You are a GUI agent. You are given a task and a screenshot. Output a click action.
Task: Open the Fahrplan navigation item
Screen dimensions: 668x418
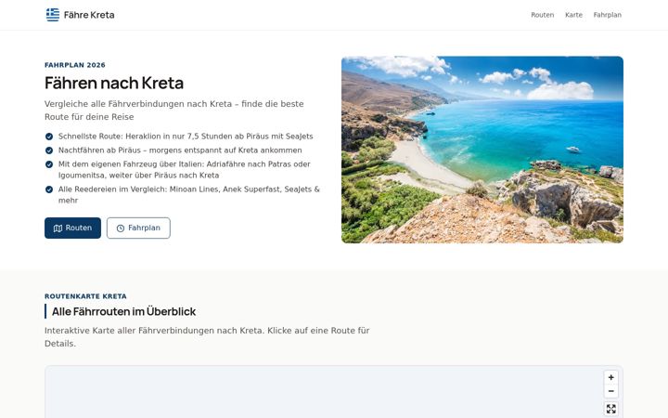(x=607, y=15)
